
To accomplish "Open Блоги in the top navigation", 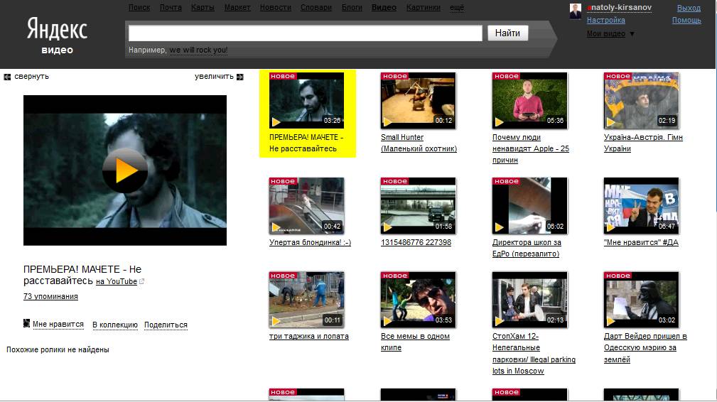I will coord(352,7).
